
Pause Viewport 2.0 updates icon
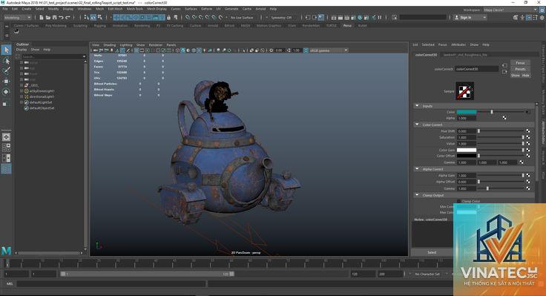tap(380, 17)
